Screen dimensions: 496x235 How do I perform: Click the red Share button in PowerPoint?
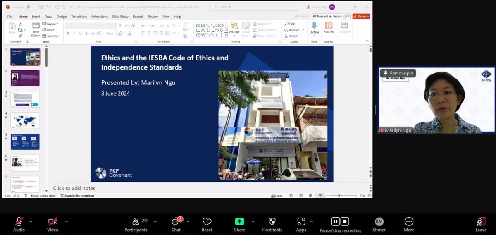361,17
